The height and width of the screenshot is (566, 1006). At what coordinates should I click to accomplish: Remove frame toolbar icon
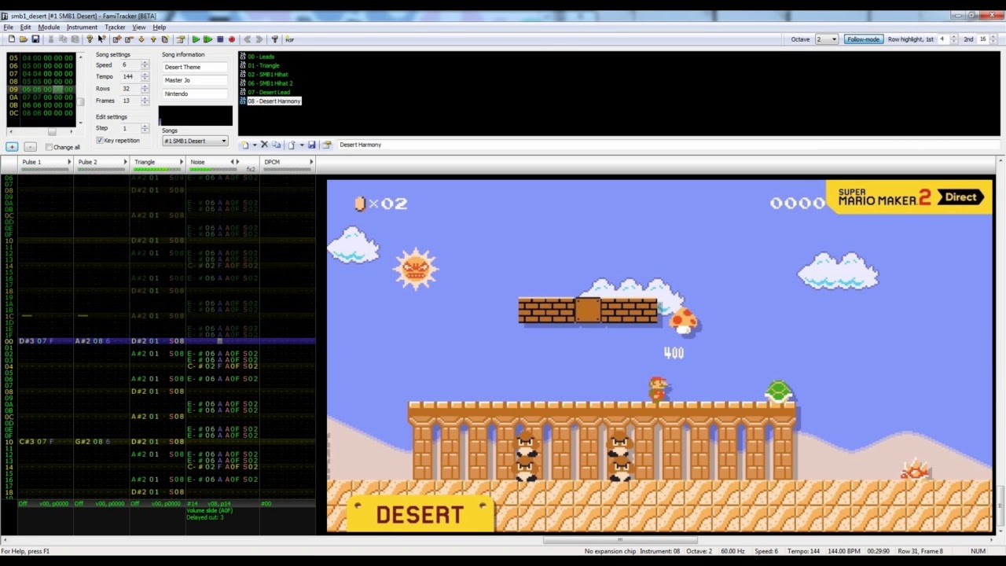[x=129, y=39]
